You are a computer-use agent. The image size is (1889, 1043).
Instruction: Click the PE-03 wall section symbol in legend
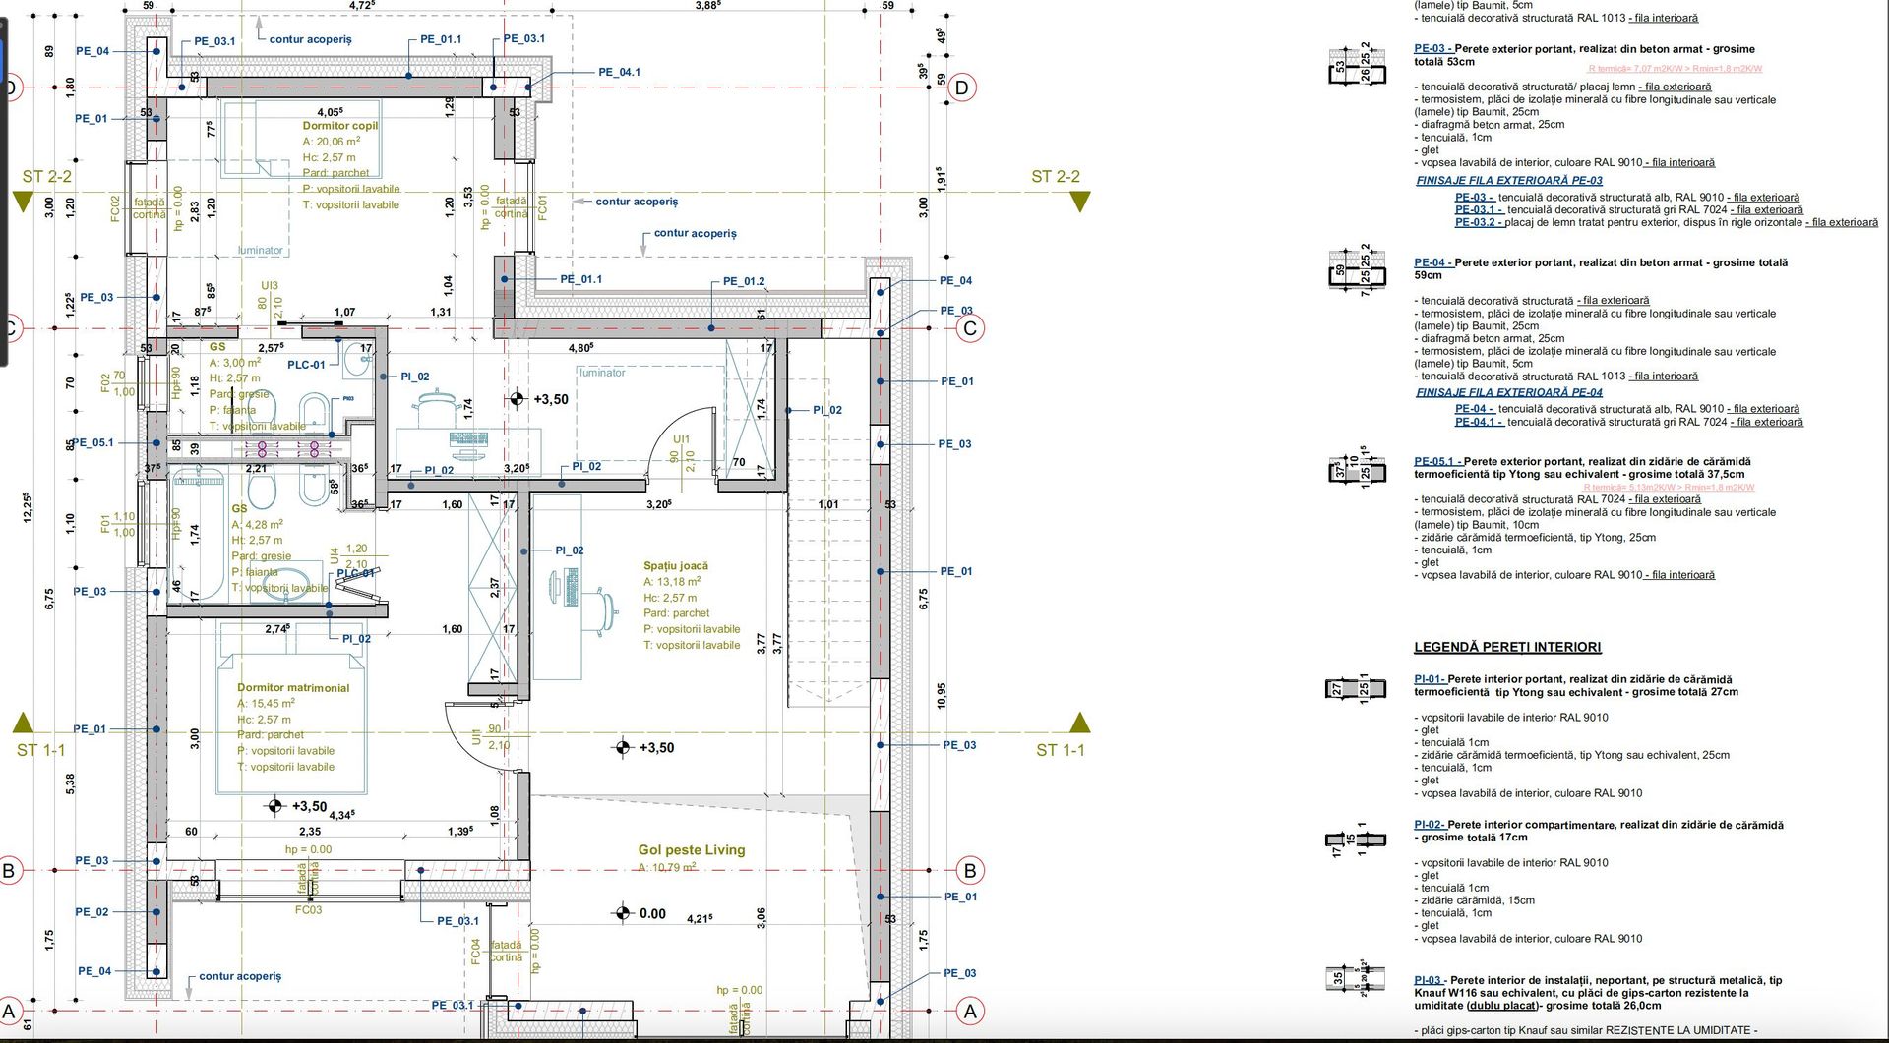coord(1357,64)
